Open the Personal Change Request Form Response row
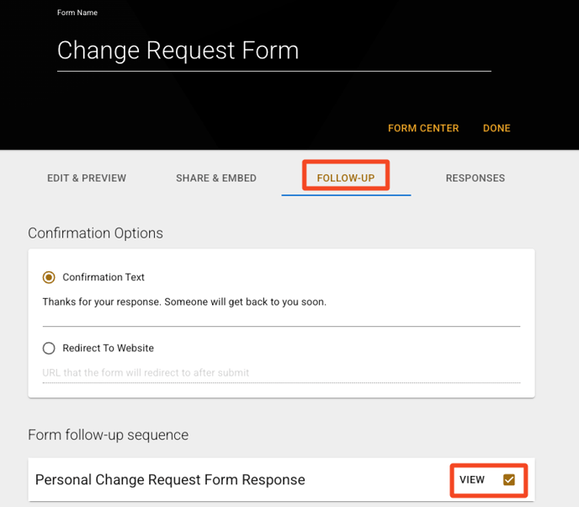Screen dimensions: 579x507 [x=281, y=480]
